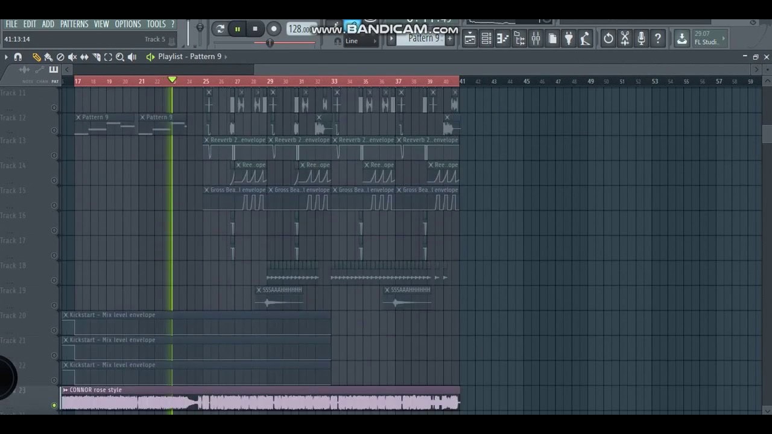Select the Slip tool
The height and width of the screenshot is (434, 772).
pos(84,57)
